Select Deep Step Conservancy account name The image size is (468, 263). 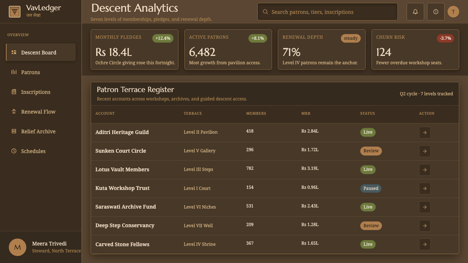(125, 225)
